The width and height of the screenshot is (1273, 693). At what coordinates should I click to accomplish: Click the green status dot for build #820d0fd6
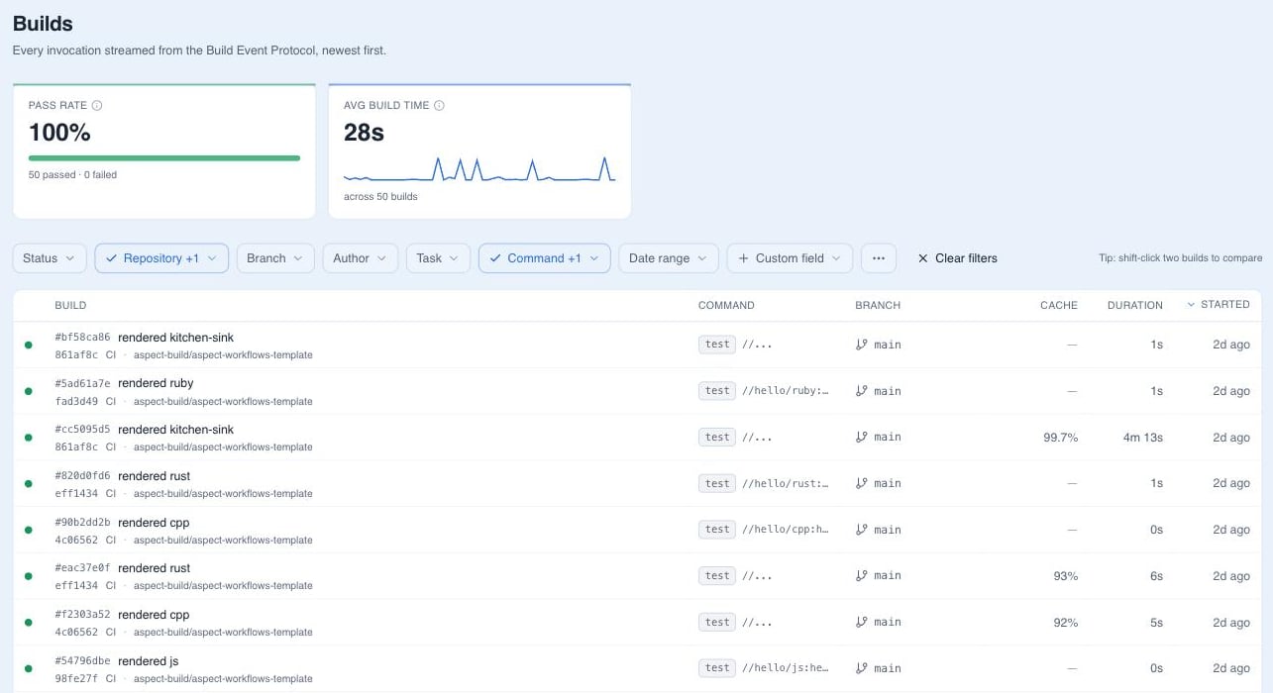(28, 484)
